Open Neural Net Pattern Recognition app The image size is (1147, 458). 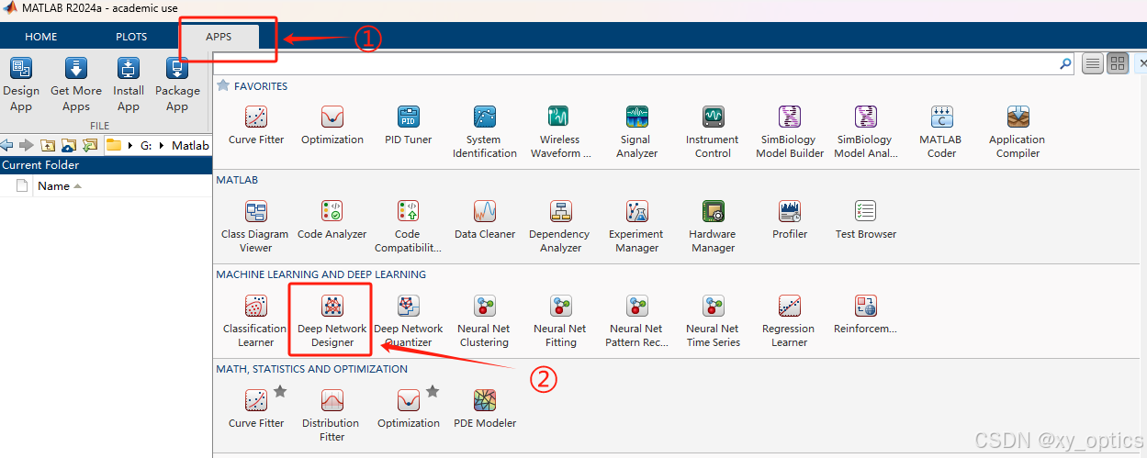tap(636, 320)
